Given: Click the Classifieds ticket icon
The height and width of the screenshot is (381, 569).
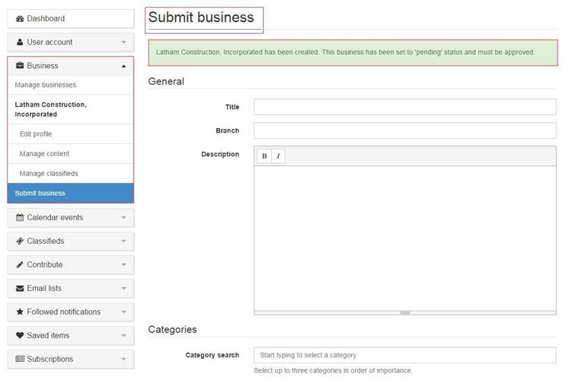Looking at the screenshot, I should pyautogui.click(x=20, y=241).
